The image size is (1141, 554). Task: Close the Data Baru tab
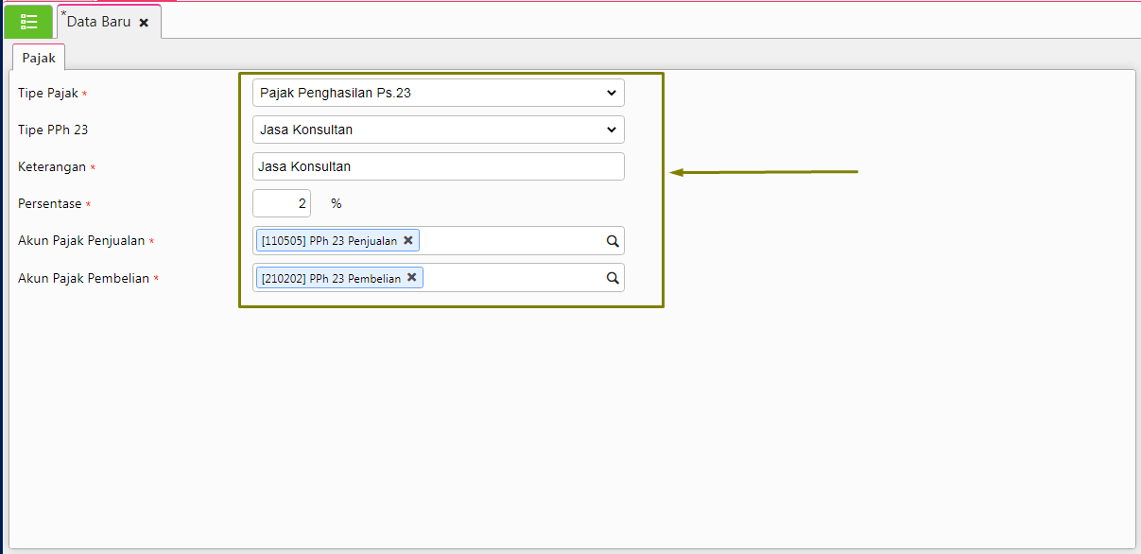click(144, 23)
